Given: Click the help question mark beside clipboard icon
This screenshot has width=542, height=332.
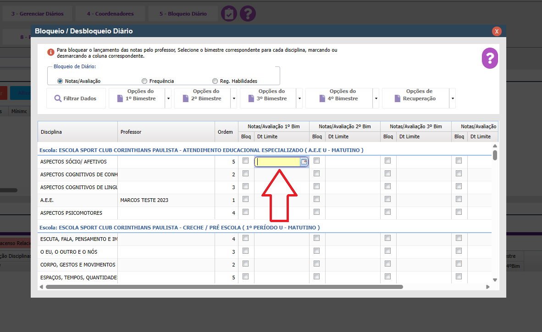Looking at the screenshot, I should 248,14.
